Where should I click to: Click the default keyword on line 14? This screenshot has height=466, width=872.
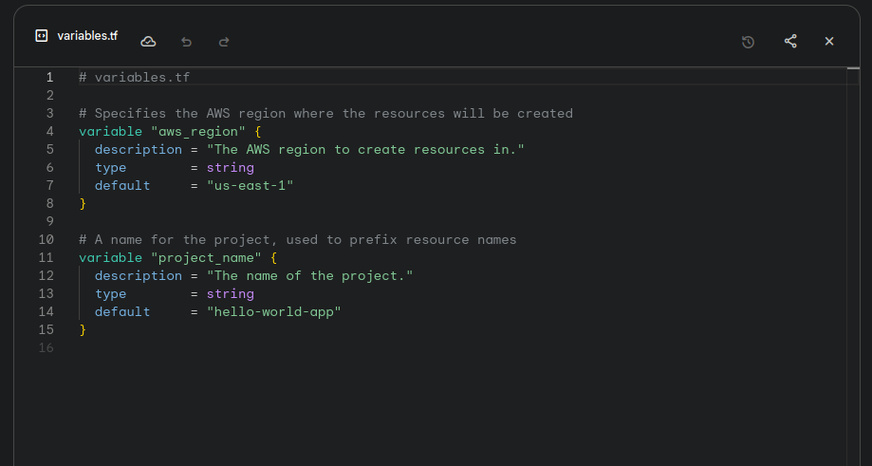(x=122, y=312)
